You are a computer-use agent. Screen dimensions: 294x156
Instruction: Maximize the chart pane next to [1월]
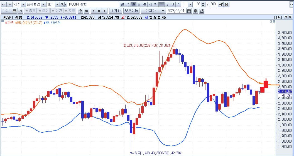286,17
